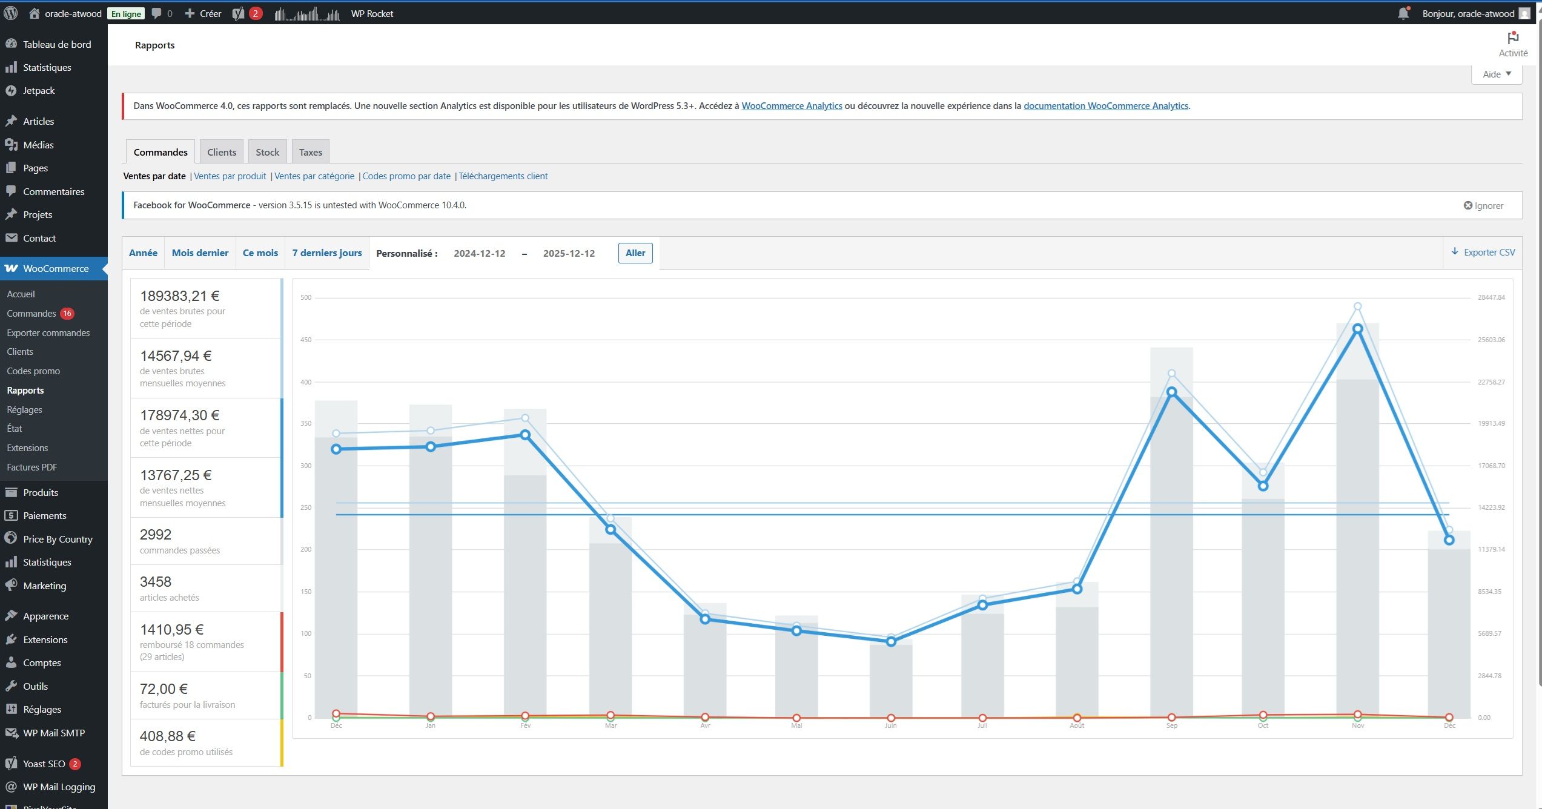Click the Yoast icon in admin bar

[x=238, y=13]
